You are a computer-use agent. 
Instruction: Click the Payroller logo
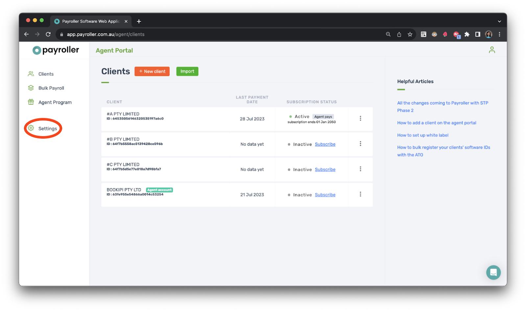(56, 50)
